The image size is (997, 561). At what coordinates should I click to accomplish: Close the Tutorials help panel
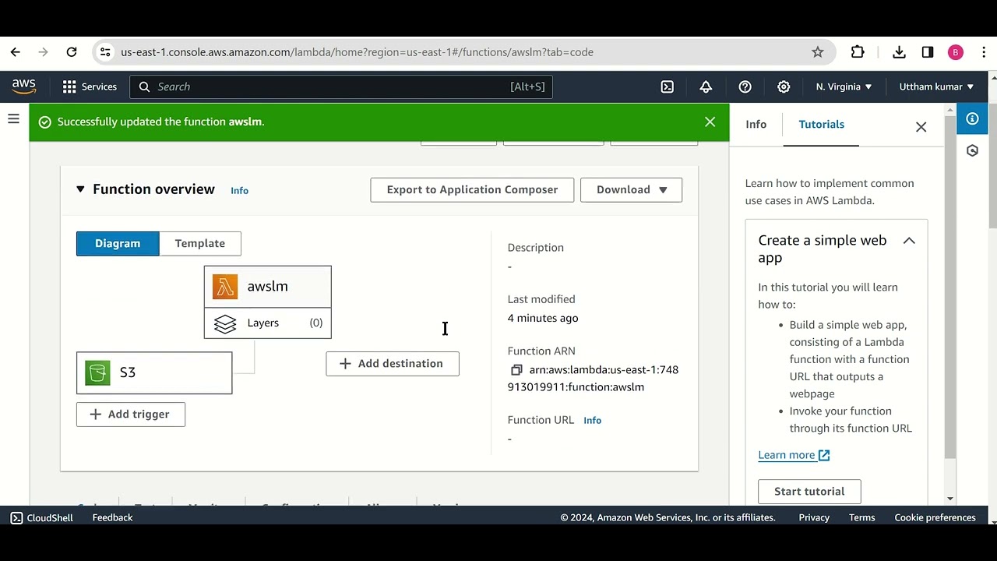tap(921, 126)
